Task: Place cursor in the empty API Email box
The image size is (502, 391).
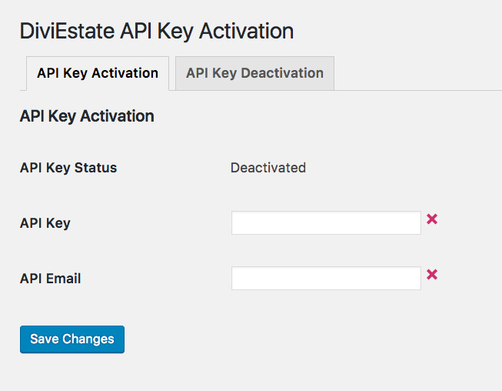Action: pyautogui.click(x=326, y=279)
